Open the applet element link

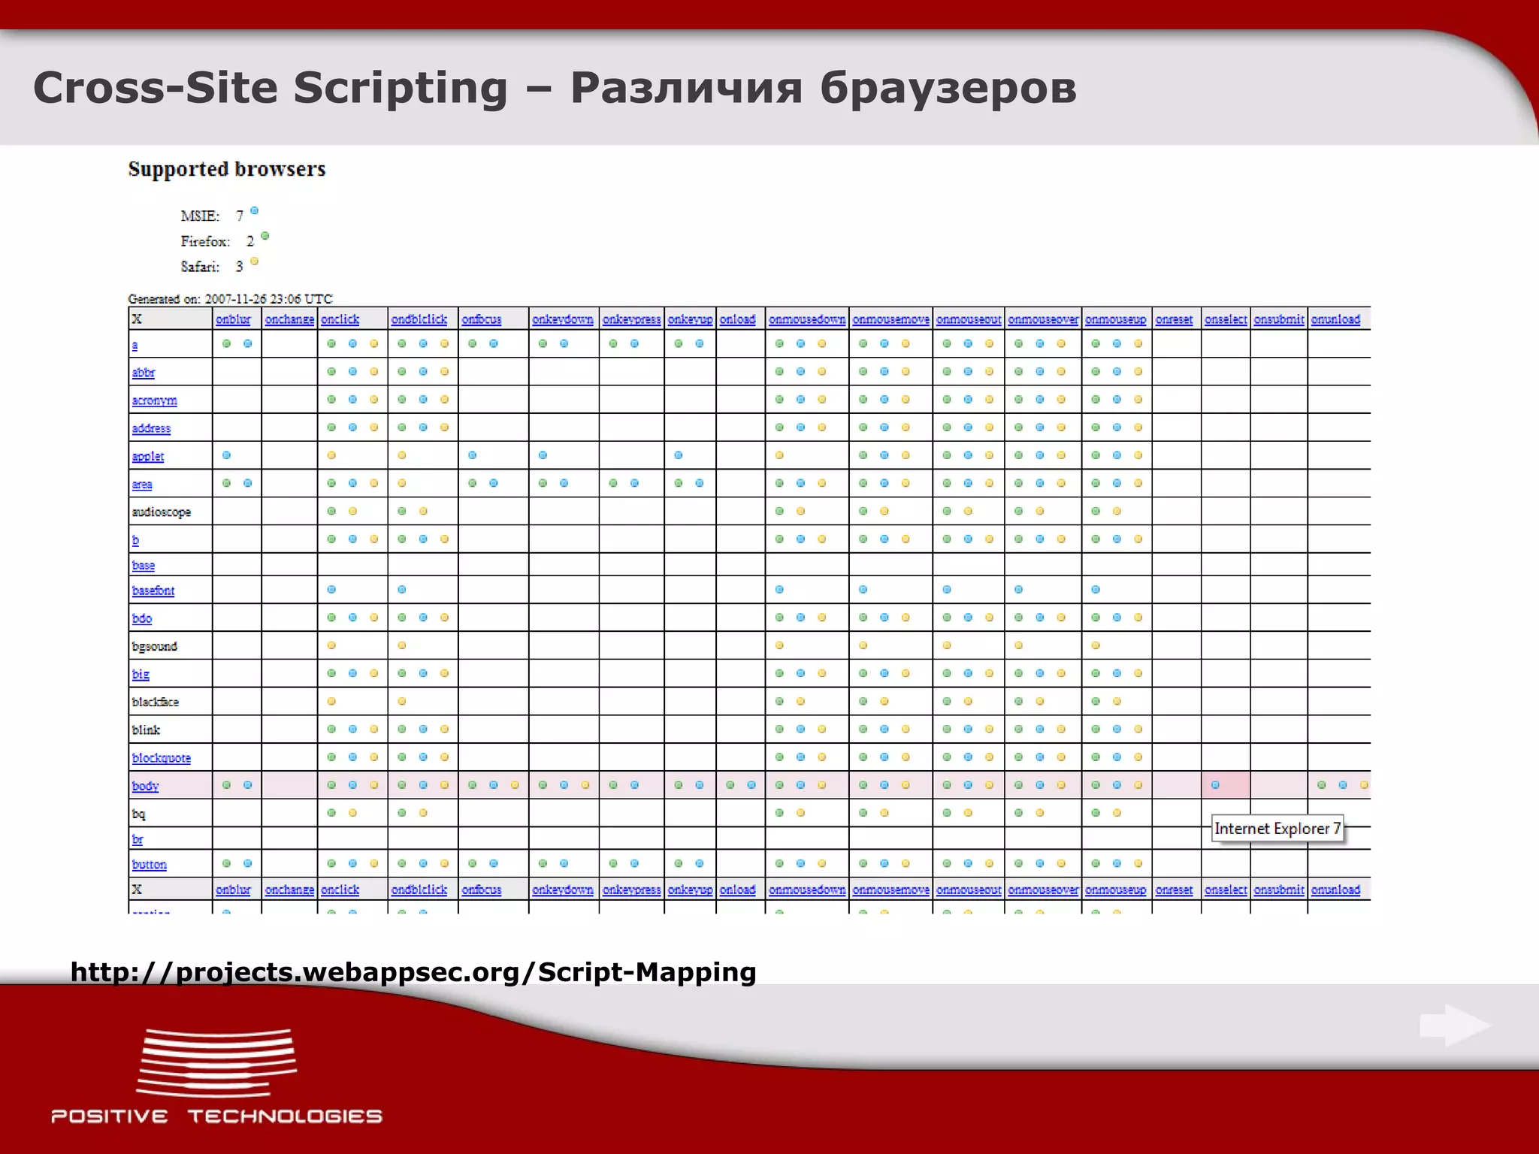click(148, 456)
